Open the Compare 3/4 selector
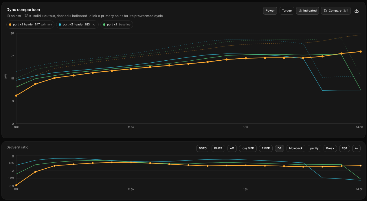The width and height of the screenshot is (367, 201). click(336, 11)
